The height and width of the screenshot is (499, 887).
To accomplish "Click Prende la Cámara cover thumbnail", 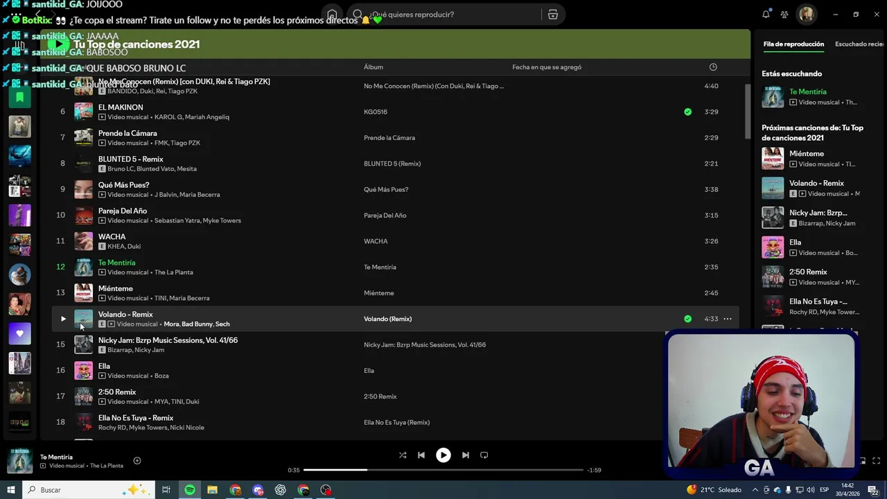I will 83,137.
